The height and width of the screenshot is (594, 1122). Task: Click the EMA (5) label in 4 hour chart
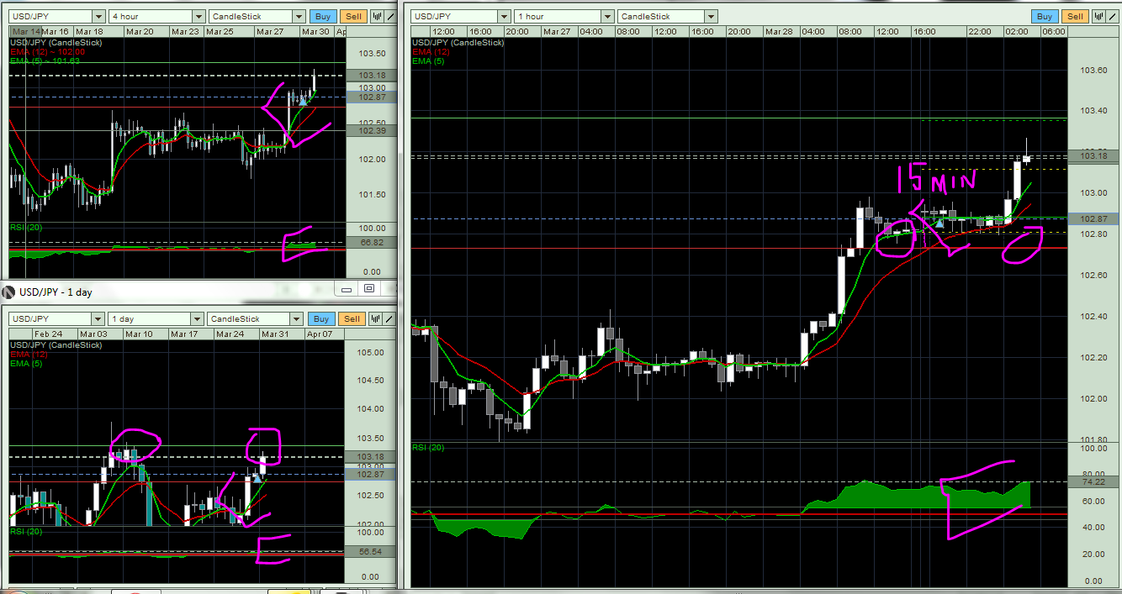point(45,60)
